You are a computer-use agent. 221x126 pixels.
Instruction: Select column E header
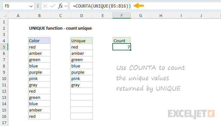[103, 15]
